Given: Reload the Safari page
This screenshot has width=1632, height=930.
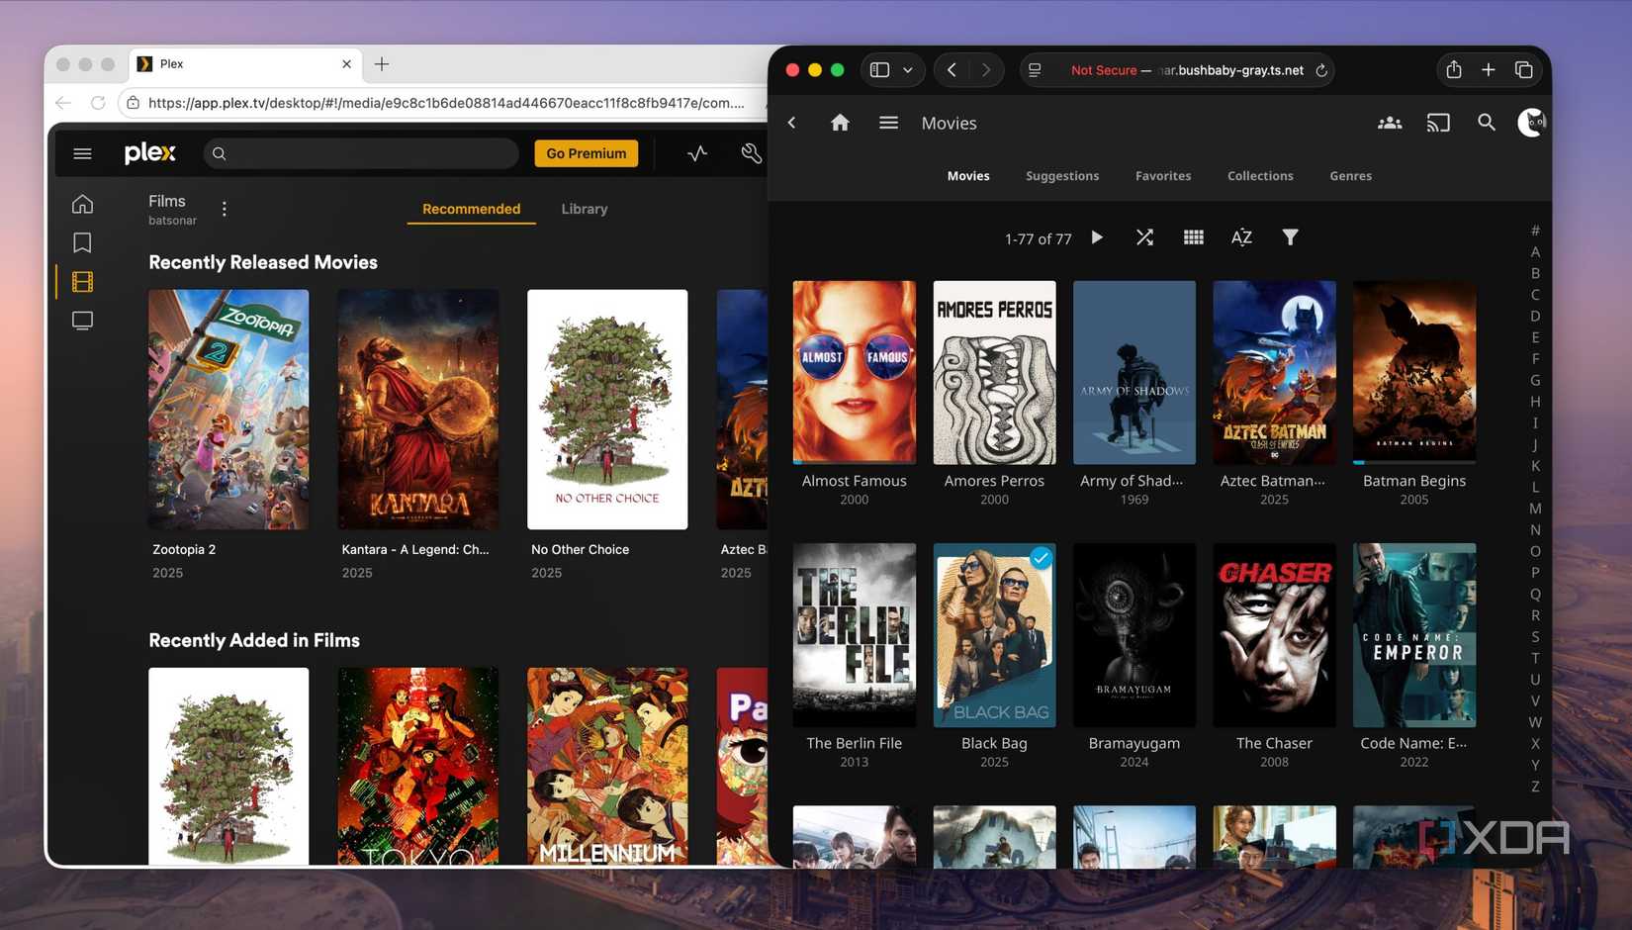Looking at the screenshot, I should 1321,70.
